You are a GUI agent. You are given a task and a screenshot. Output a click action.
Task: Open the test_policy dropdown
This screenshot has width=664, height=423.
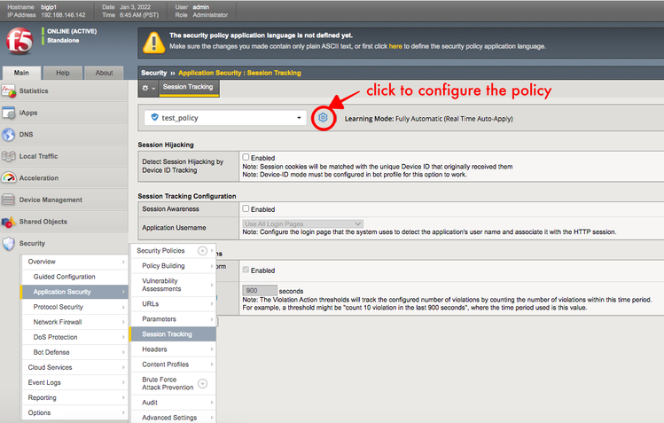(225, 118)
